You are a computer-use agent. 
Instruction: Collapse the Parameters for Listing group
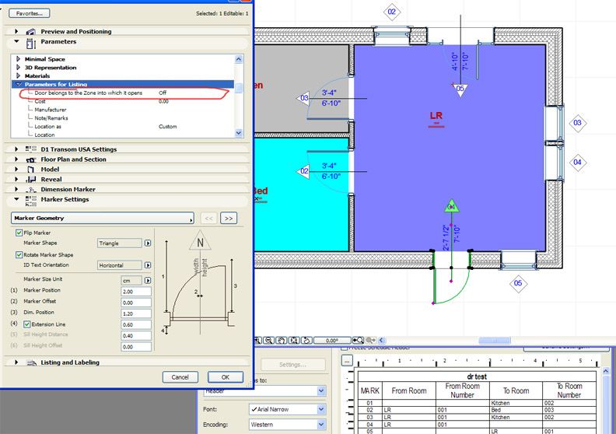click(x=18, y=84)
